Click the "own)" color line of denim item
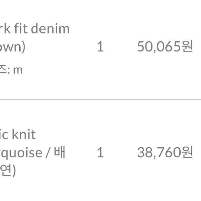 12,47
